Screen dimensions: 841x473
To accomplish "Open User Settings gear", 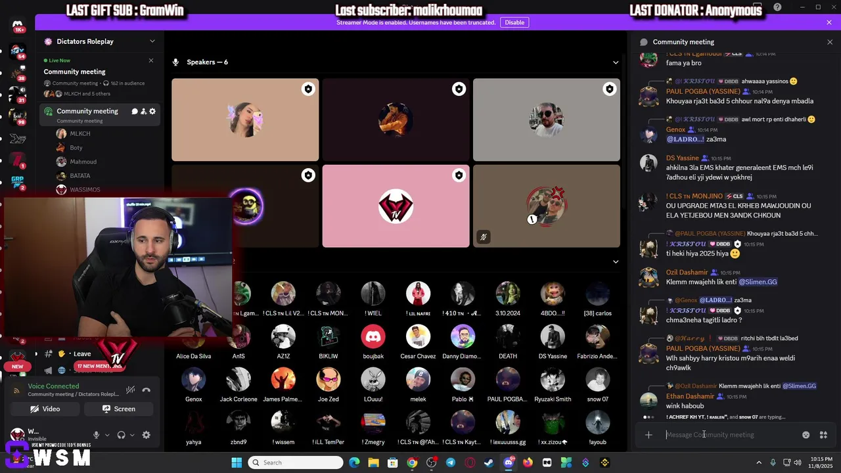I will [x=147, y=435].
